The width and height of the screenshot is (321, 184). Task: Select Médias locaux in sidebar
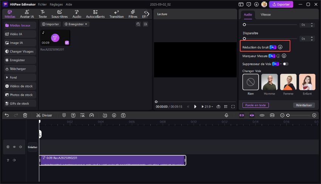coord(20,25)
